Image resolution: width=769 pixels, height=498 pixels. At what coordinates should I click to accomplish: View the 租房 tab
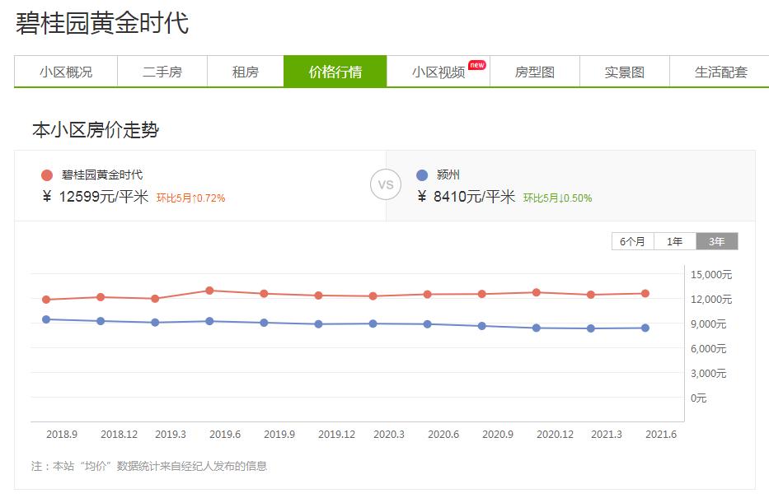pyautogui.click(x=244, y=71)
